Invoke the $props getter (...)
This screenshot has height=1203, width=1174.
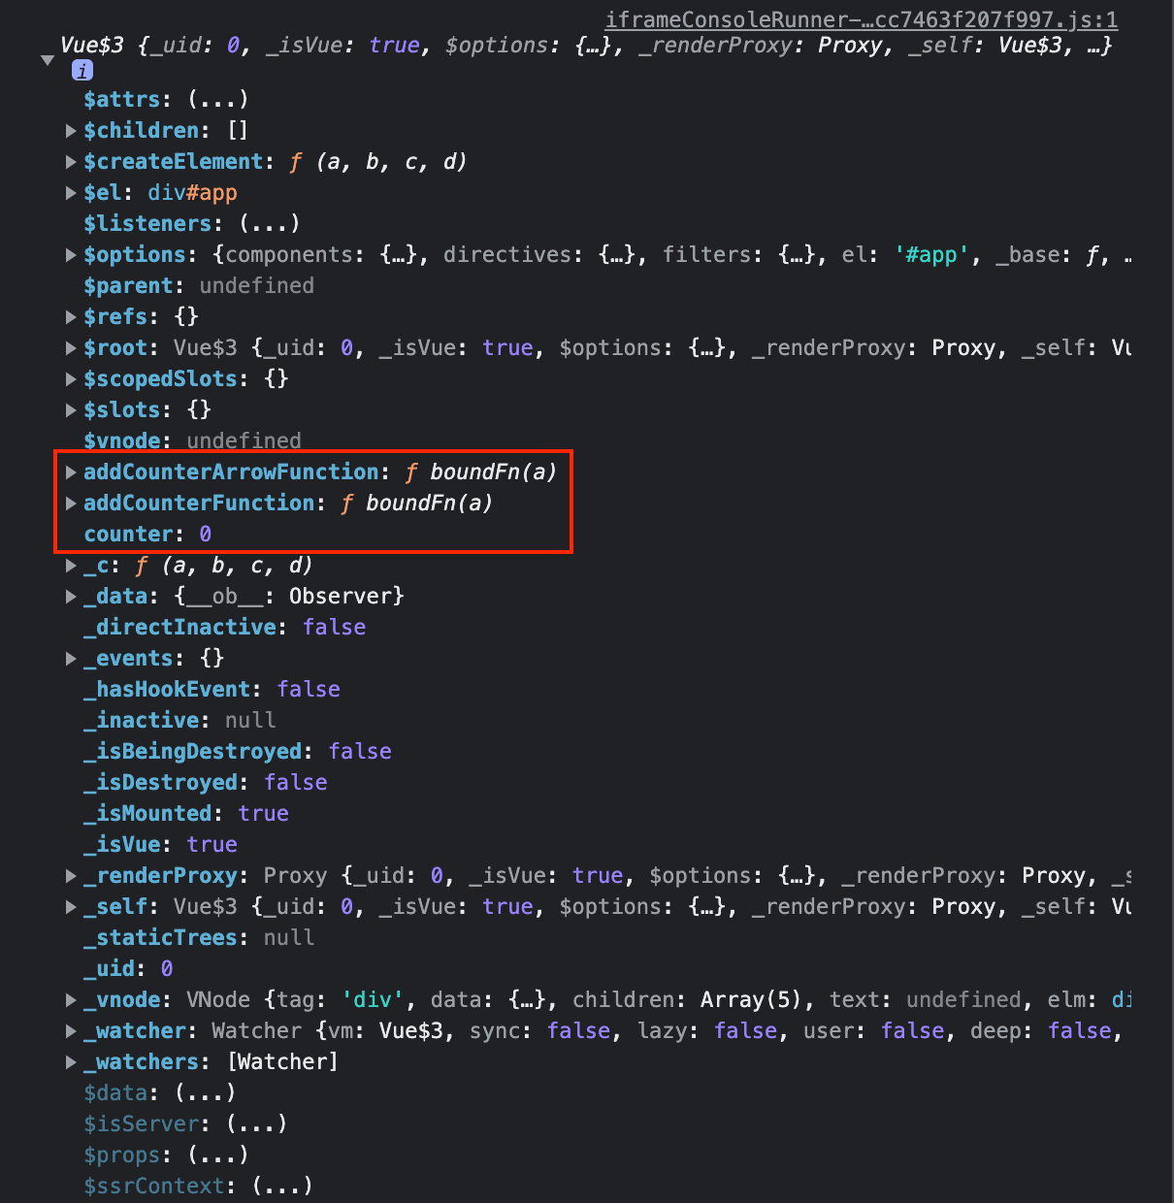[x=218, y=1154]
